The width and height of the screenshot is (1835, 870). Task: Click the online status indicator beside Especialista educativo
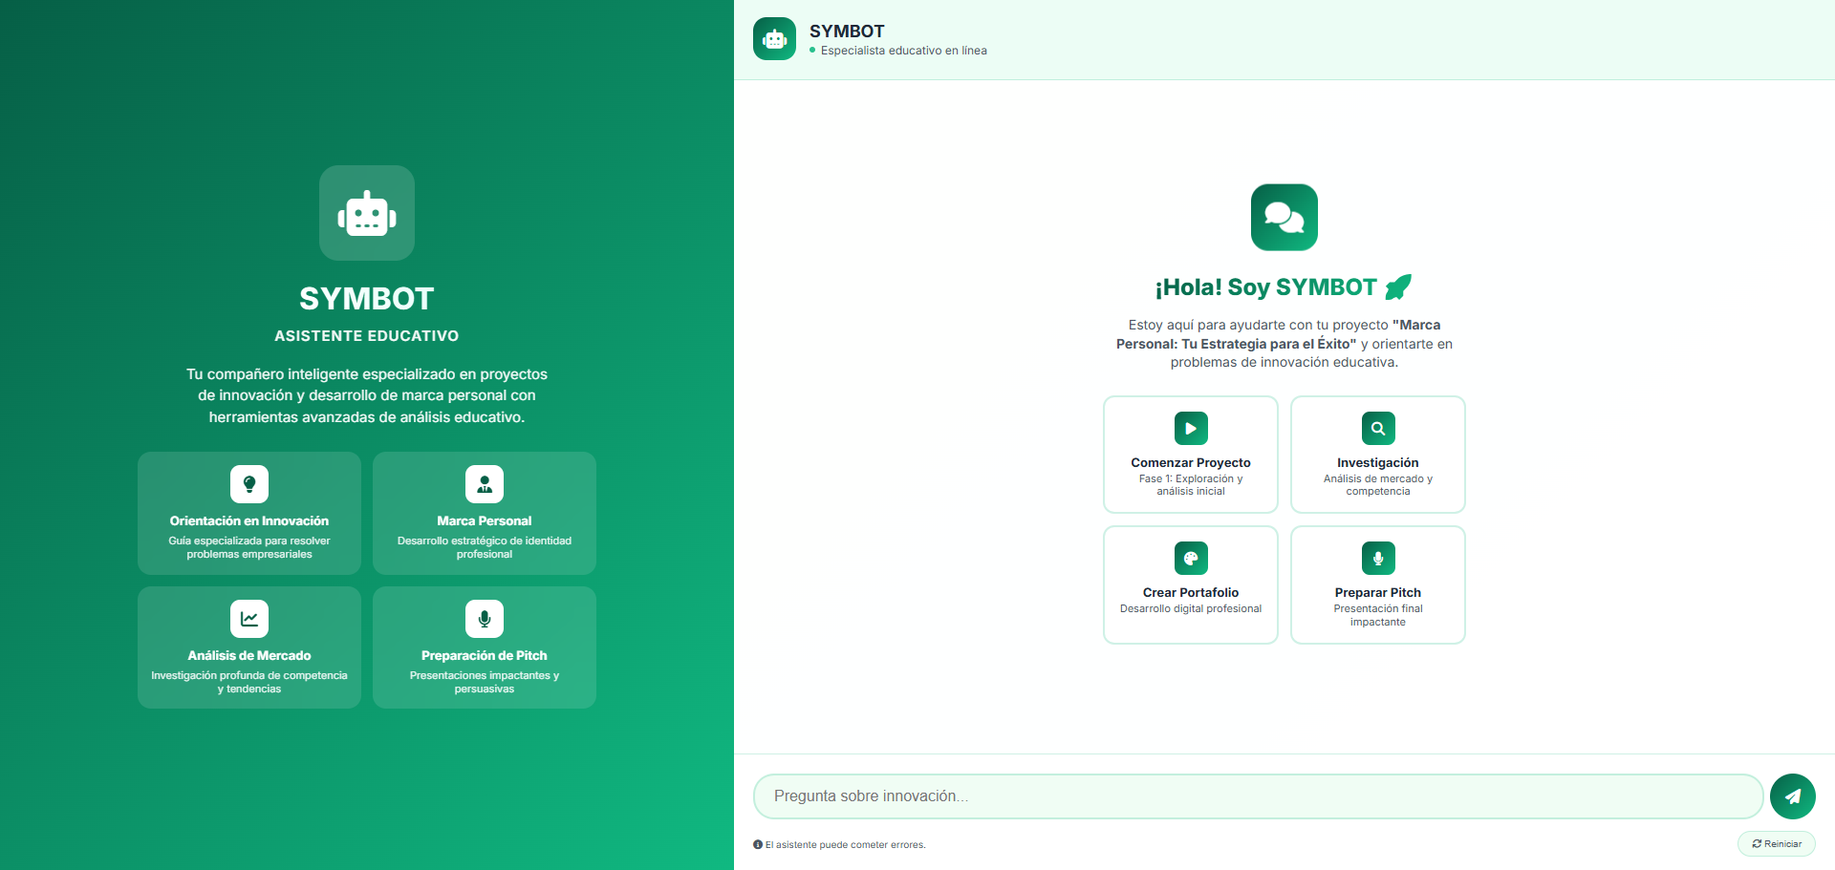(x=813, y=51)
